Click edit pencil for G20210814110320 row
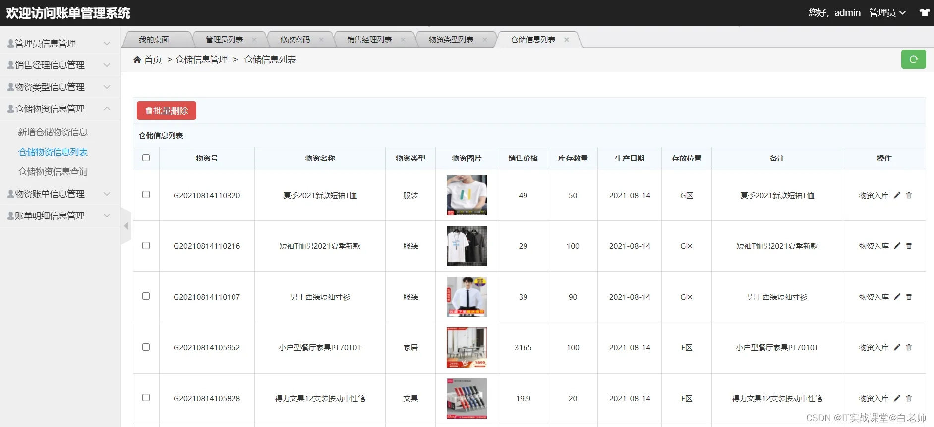Image resolution: width=934 pixels, height=427 pixels. point(897,195)
